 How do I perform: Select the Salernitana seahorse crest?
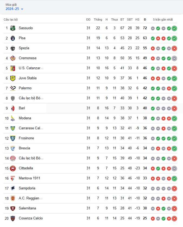13,208
